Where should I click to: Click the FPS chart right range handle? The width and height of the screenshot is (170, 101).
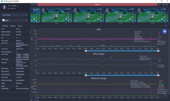point(158,51)
